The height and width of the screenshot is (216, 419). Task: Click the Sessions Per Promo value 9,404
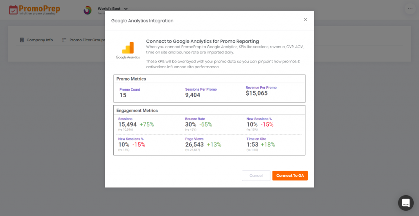point(193,95)
